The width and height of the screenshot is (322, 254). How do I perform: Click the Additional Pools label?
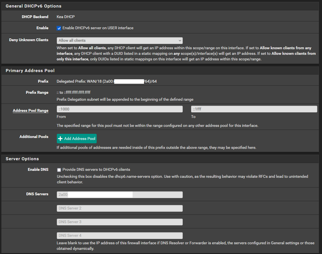tap(34, 137)
